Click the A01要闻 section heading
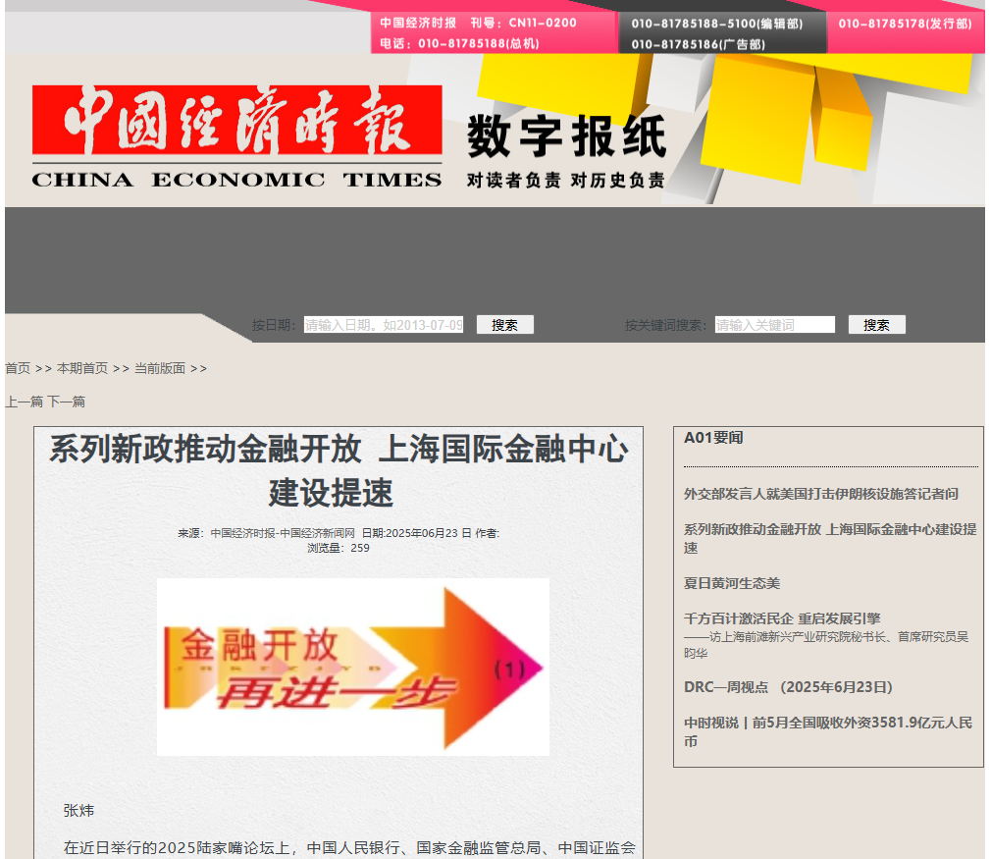 pyautogui.click(x=713, y=438)
